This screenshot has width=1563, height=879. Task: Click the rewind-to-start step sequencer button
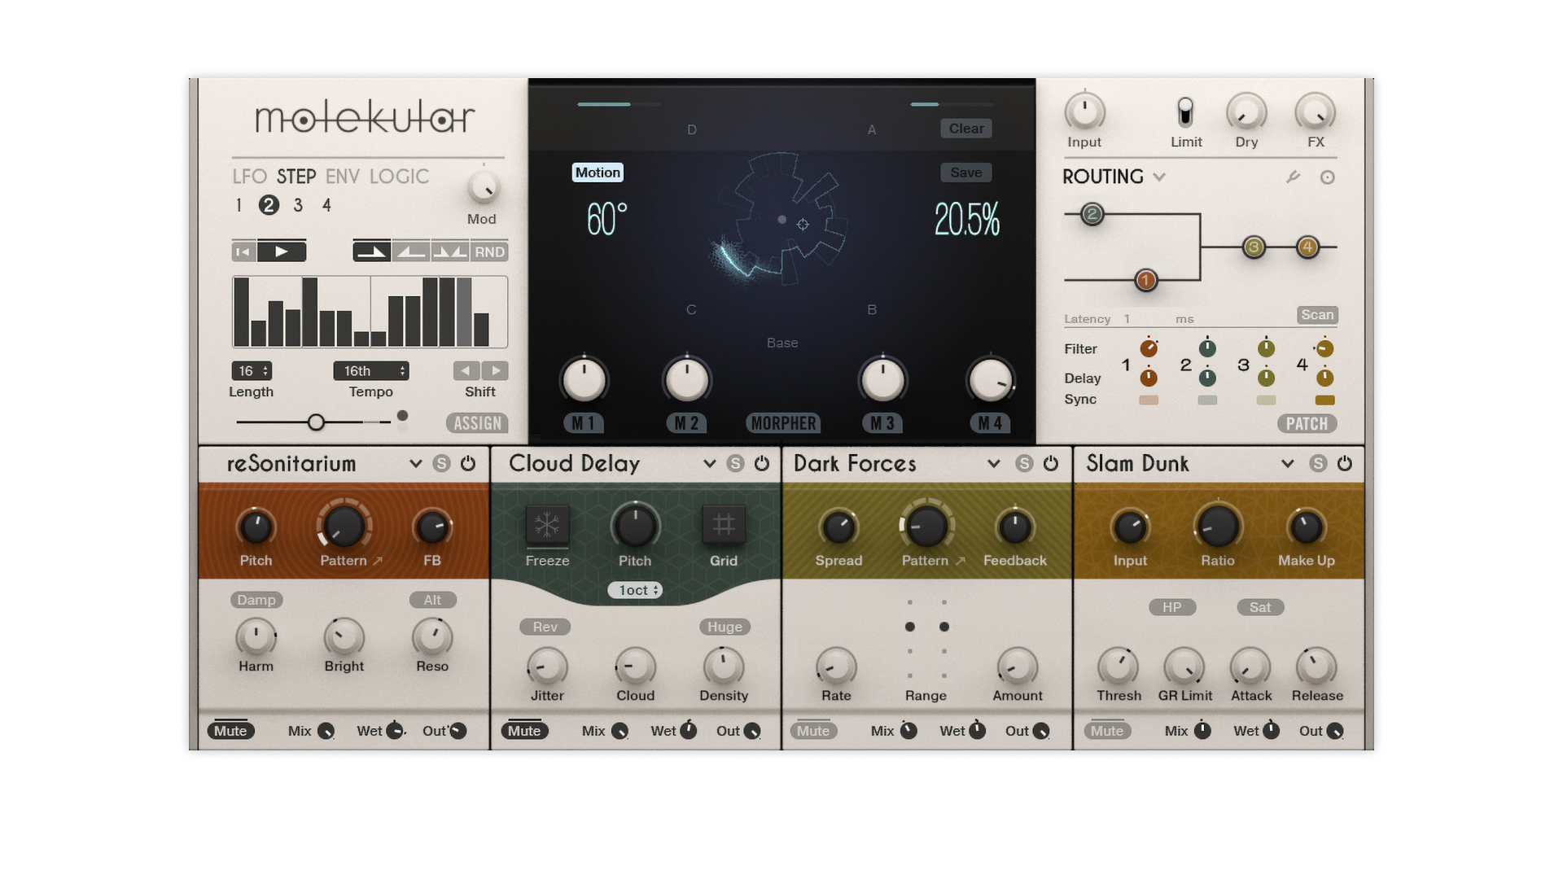click(243, 252)
